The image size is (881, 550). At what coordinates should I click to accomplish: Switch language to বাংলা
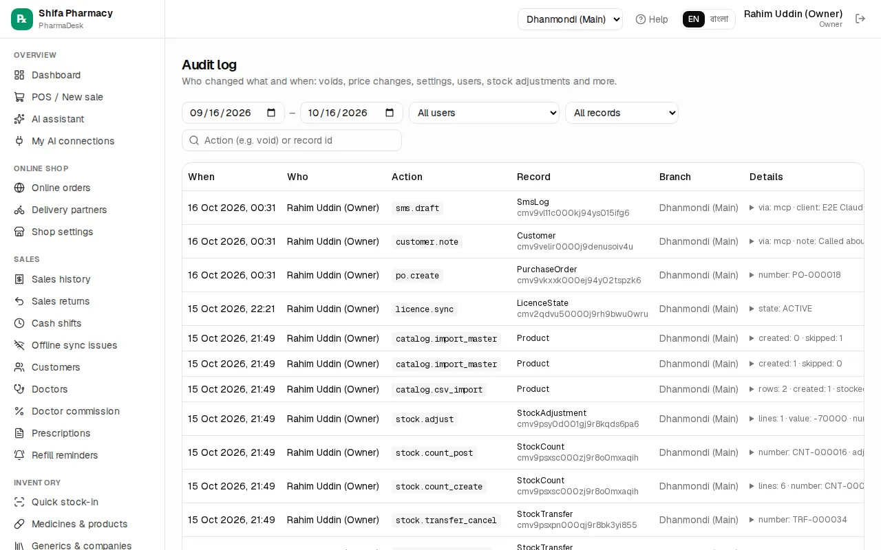[x=719, y=19]
